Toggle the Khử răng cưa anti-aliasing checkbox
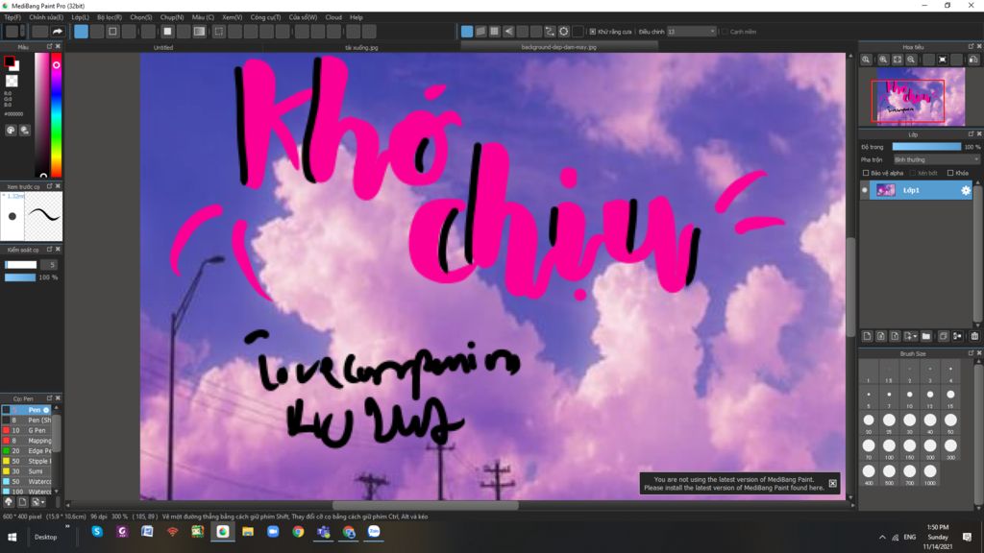The image size is (984, 553). [592, 32]
